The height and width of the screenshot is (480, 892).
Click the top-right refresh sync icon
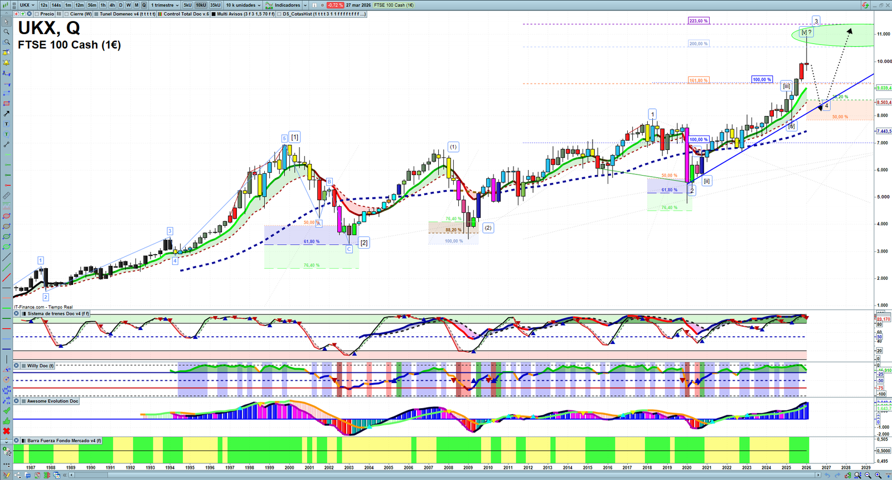(865, 5)
